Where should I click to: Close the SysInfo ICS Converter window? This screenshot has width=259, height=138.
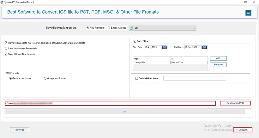click(x=254, y=2)
